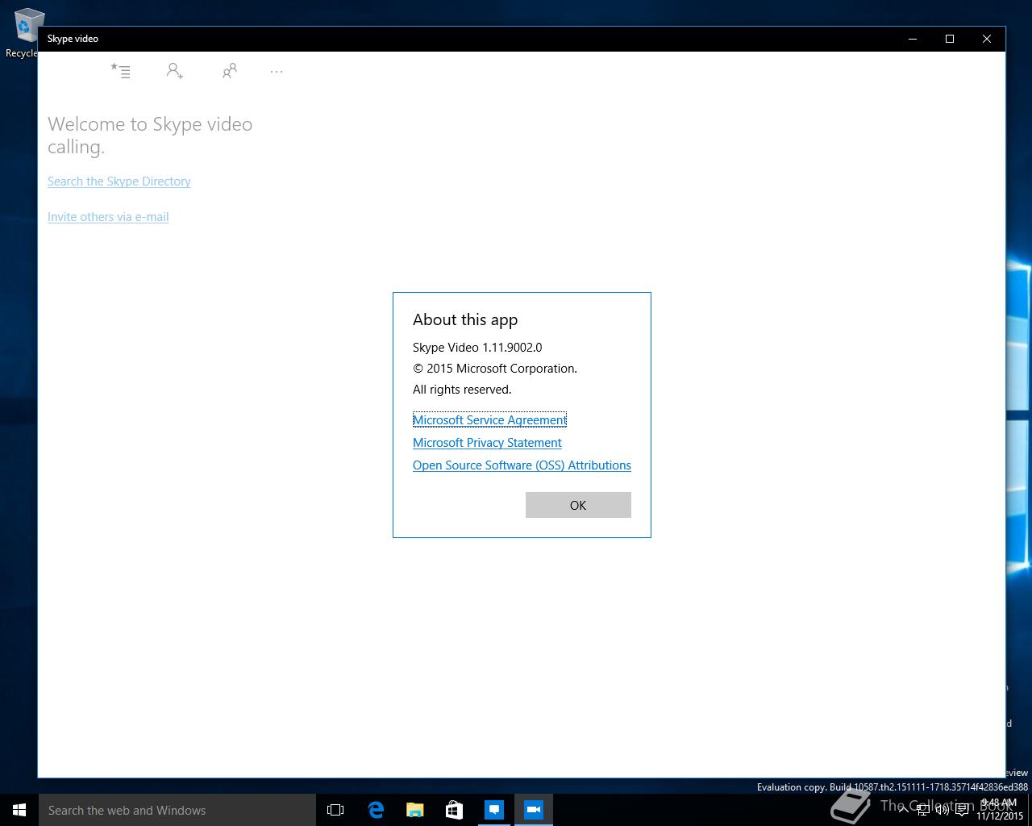Open Task View on the taskbar
The height and width of the screenshot is (826, 1032).
[335, 810]
